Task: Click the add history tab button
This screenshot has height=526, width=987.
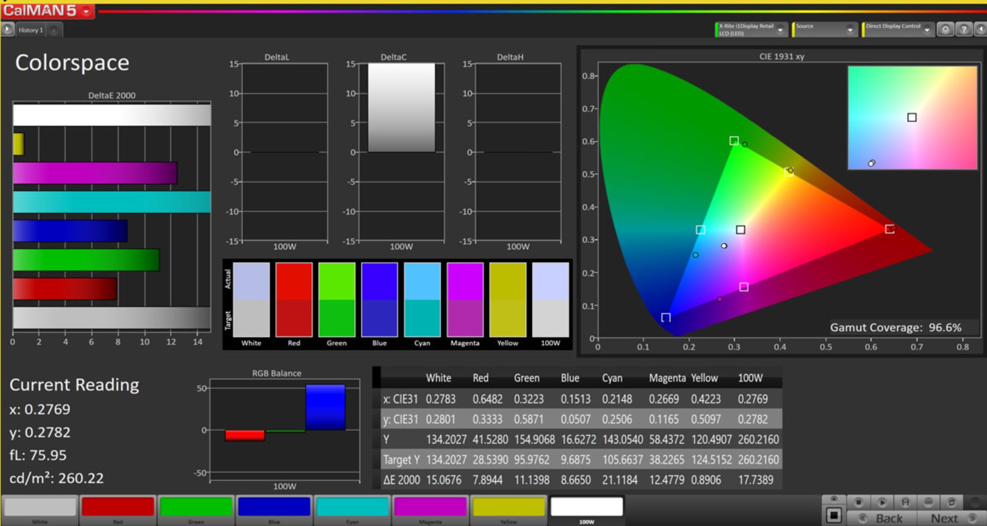Action: (x=54, y=30)
